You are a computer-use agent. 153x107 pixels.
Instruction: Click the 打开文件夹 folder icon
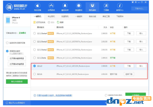tap(34, 22)
